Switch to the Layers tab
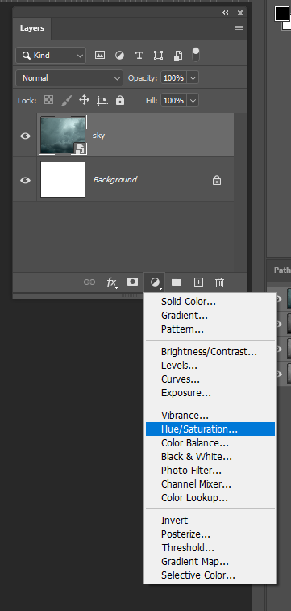Image resolution: width=291 pixels, height=611 pixels. click(32, 28)
